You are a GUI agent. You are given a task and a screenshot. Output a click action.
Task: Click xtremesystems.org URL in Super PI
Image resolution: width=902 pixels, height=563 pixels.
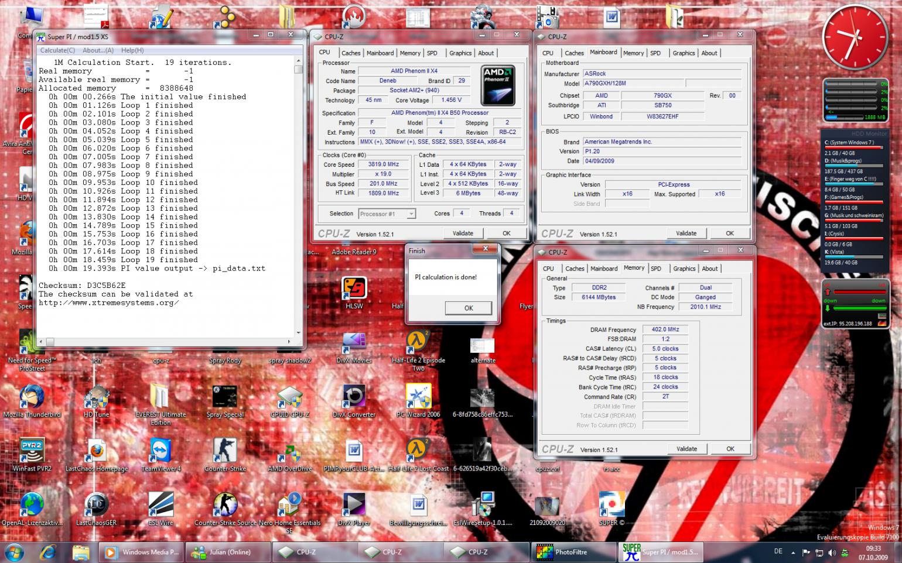(109, 303)
